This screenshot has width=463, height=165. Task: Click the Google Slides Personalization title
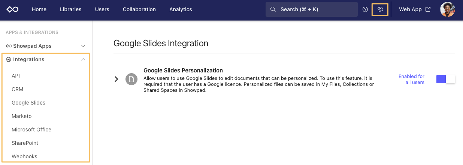pyautogui.click(x=183, y=70)
